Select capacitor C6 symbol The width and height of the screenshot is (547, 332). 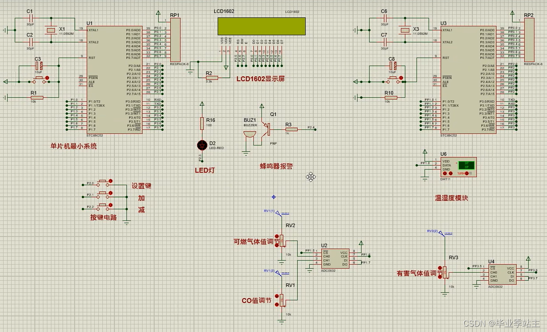pos(384,18)
